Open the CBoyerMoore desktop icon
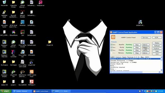This screenshot has width=165, height=93. pos(13,33)
